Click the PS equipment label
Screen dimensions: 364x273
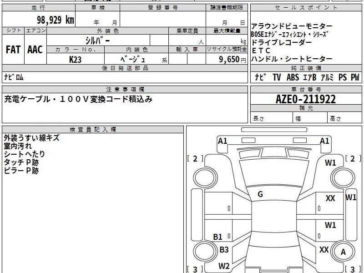click(x=343, y=77)
